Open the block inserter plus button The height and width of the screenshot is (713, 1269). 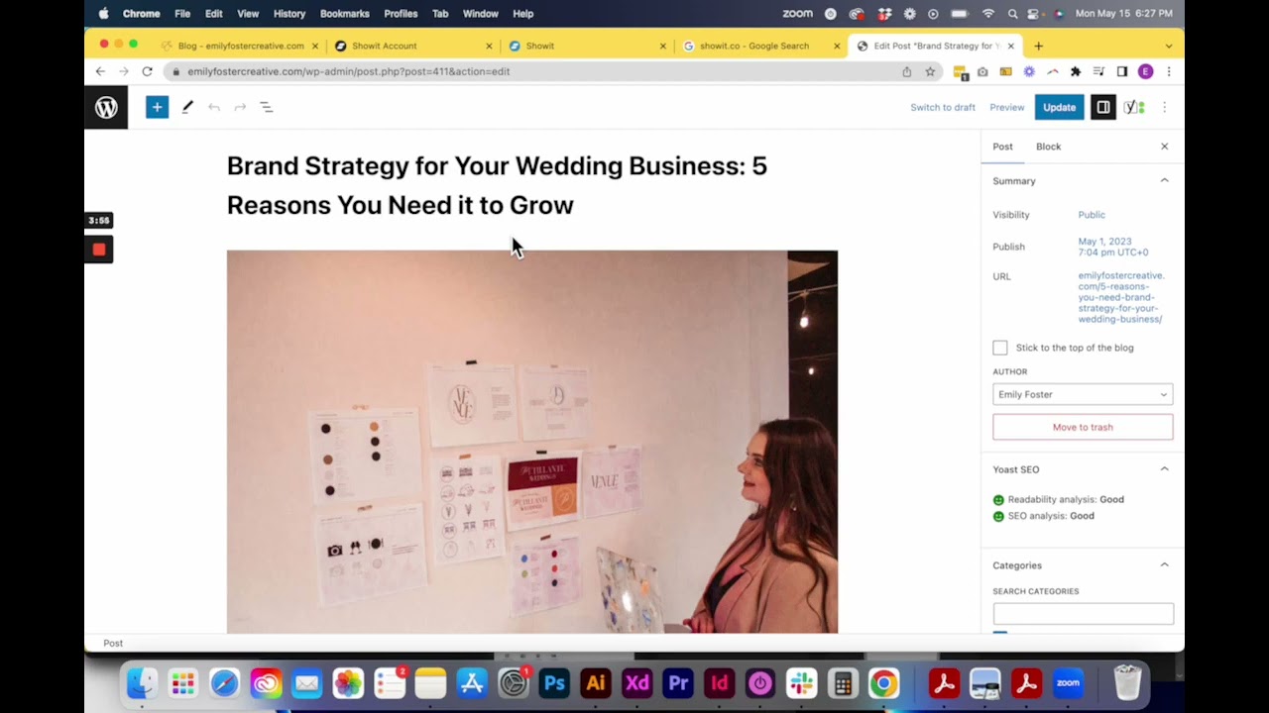tap(157, 107)
